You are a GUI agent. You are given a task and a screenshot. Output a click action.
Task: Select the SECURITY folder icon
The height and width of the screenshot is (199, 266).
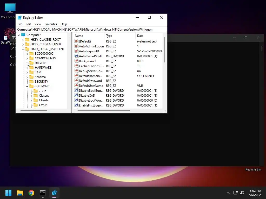pos(31,81)
